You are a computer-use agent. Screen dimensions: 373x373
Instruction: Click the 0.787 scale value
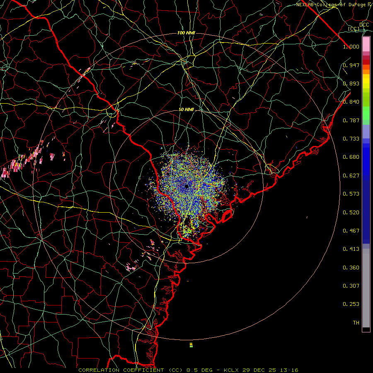[x=351, y=120]
